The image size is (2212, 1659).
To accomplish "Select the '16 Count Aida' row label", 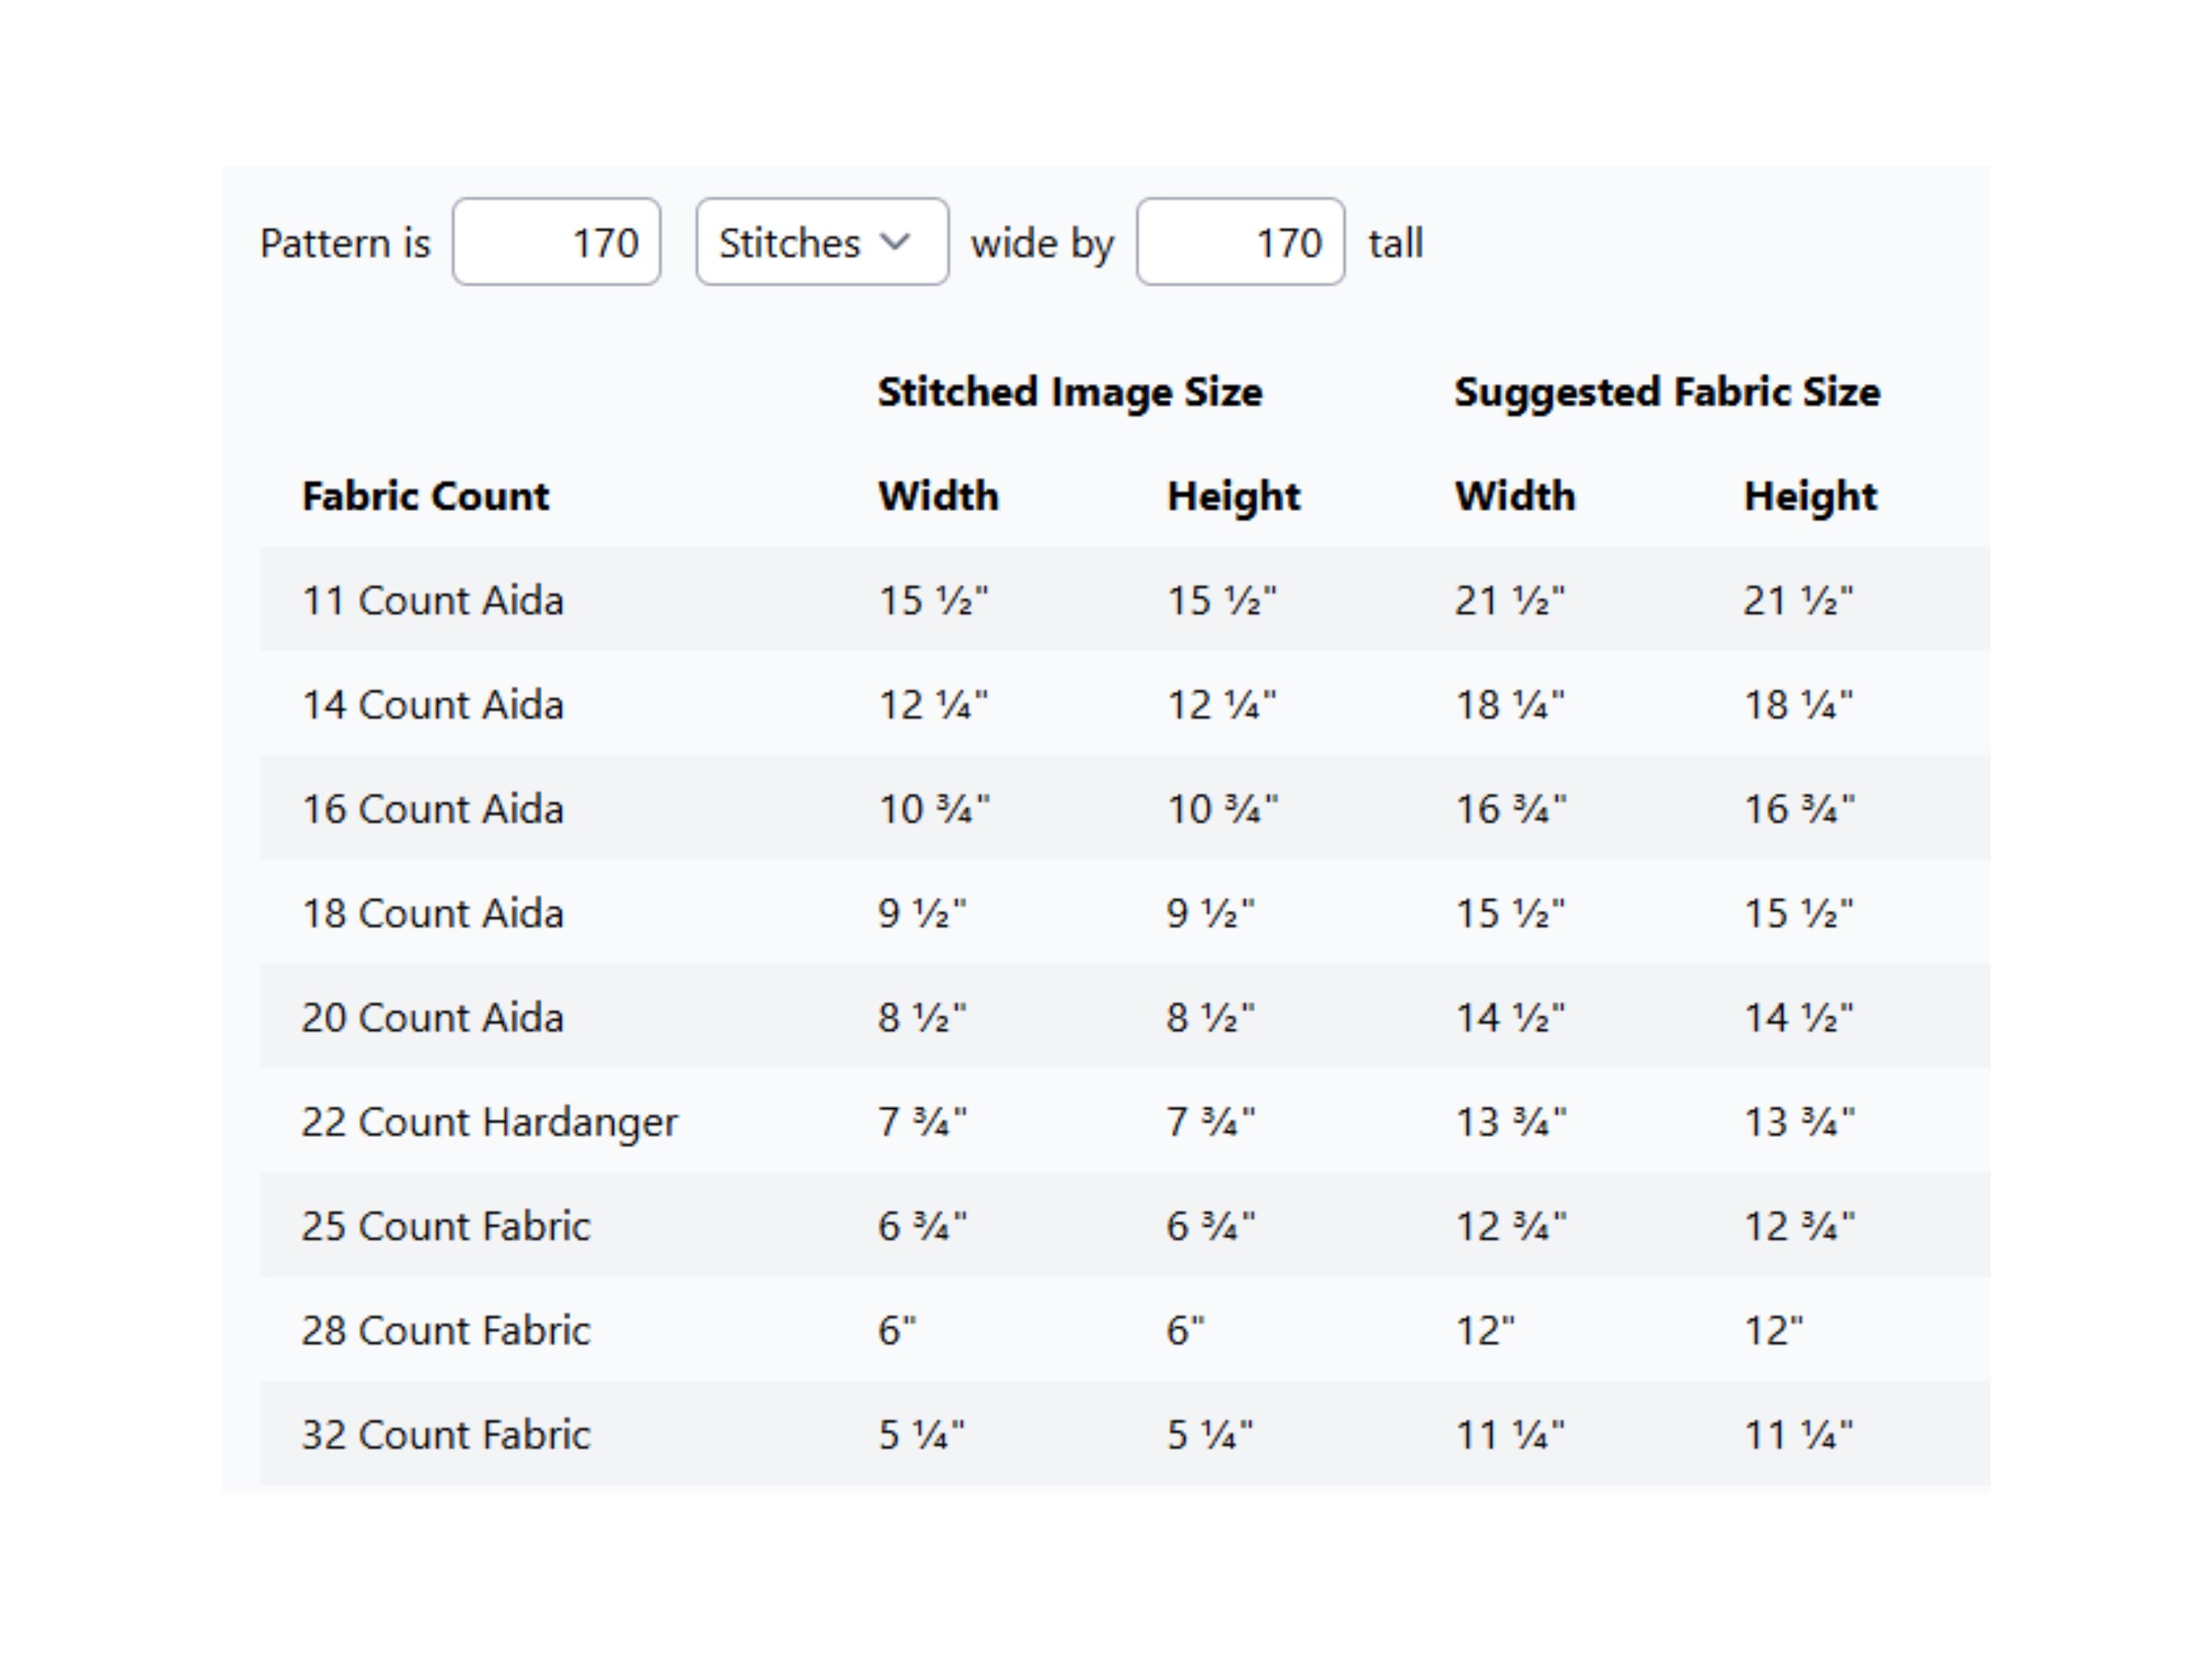I will pyautogui.click(x=433, y=809).
